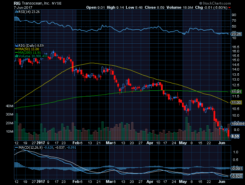Click the MA(50) 11.00 legend label
245x185 pixels.
[29, 49]
